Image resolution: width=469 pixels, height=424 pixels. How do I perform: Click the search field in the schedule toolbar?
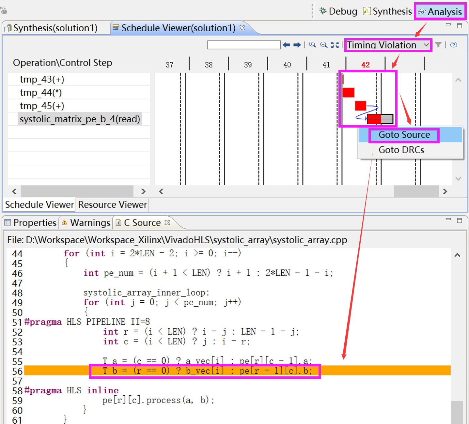pos(244,45)
